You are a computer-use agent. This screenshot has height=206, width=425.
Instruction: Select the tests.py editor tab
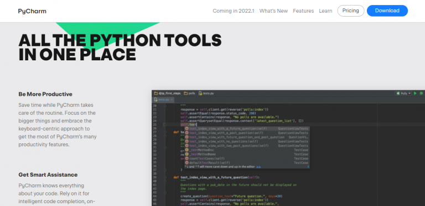click(162, 100)
